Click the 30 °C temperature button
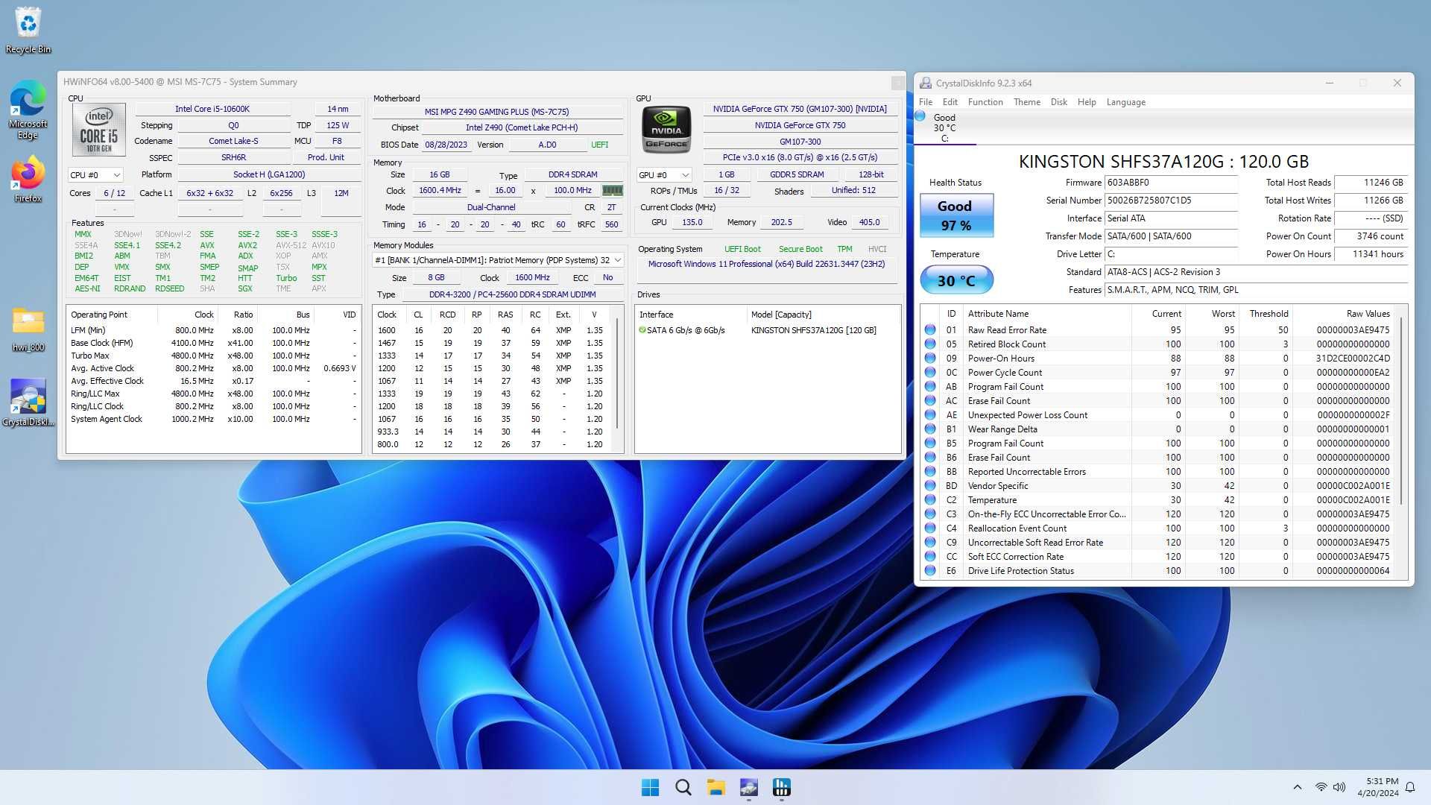Screen dimensions: 1431x805 coord(956,280)
